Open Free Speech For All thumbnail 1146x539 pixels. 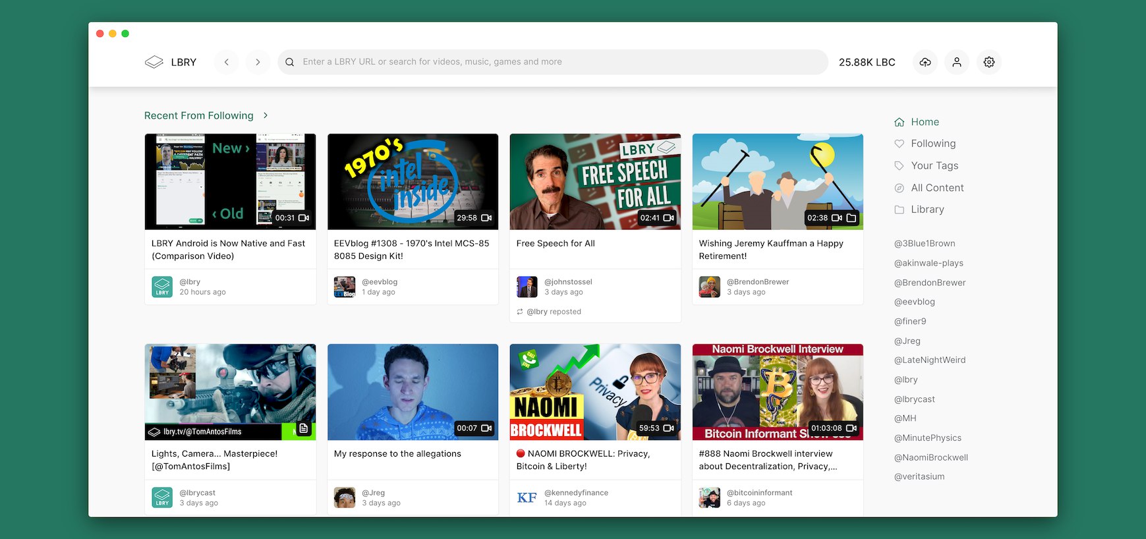595,182
